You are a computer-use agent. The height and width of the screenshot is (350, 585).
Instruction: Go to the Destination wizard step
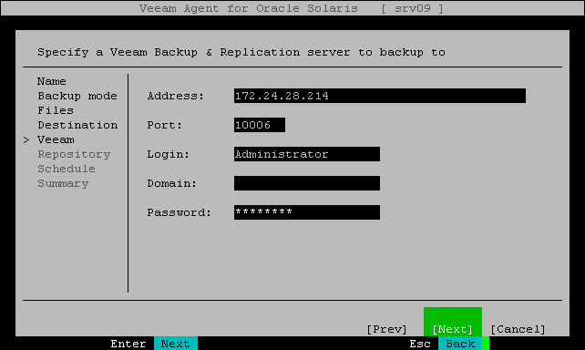pyautogui.click(x=77, y=125)
